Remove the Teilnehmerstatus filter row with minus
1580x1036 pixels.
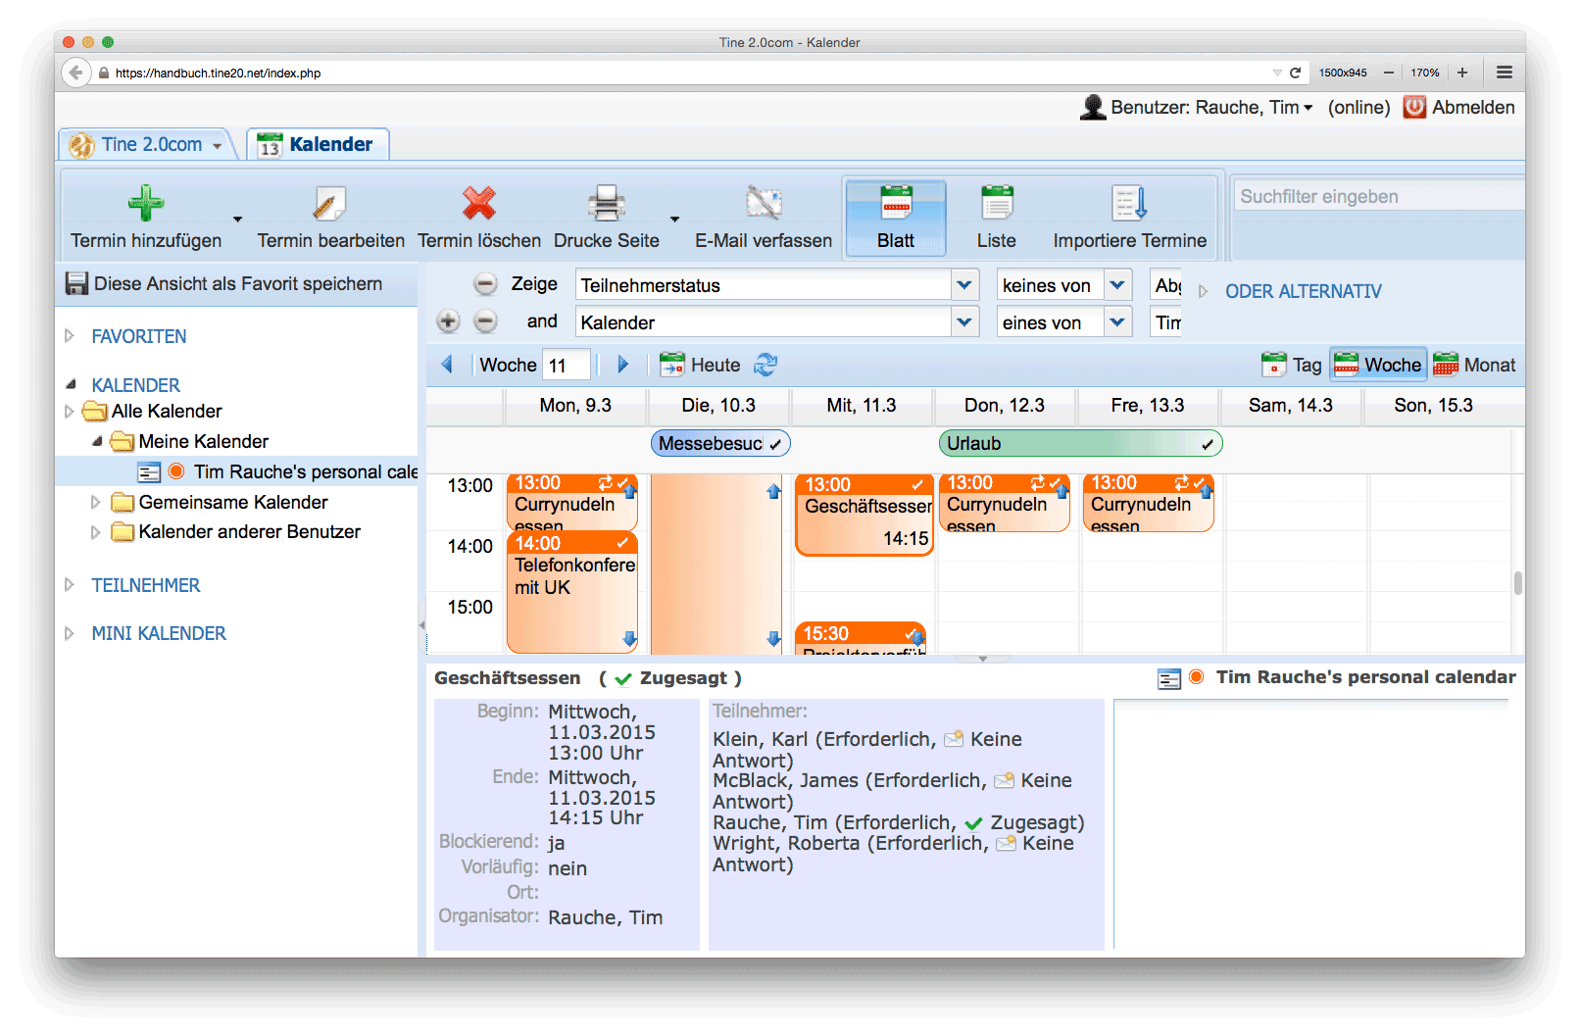pos(485,284)
